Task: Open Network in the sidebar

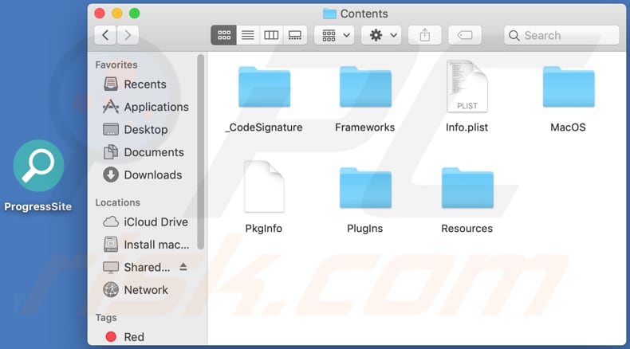Action: point(136,290)
